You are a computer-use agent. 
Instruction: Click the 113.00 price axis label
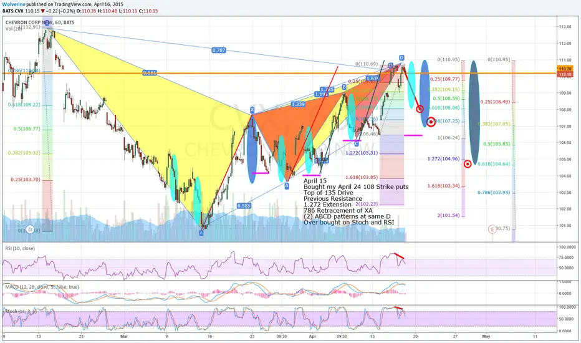[565, 27]
